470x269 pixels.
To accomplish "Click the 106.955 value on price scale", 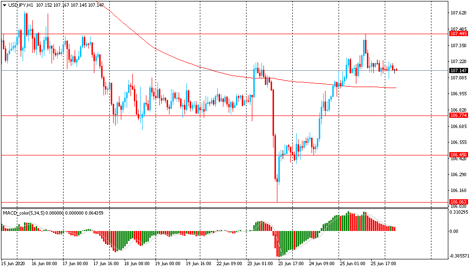I will tap(458, 94).
